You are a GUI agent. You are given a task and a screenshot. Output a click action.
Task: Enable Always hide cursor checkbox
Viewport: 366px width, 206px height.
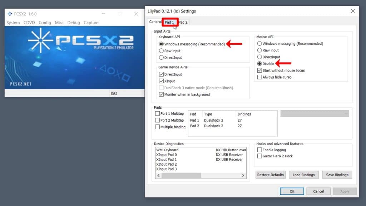tap(259, 77)
